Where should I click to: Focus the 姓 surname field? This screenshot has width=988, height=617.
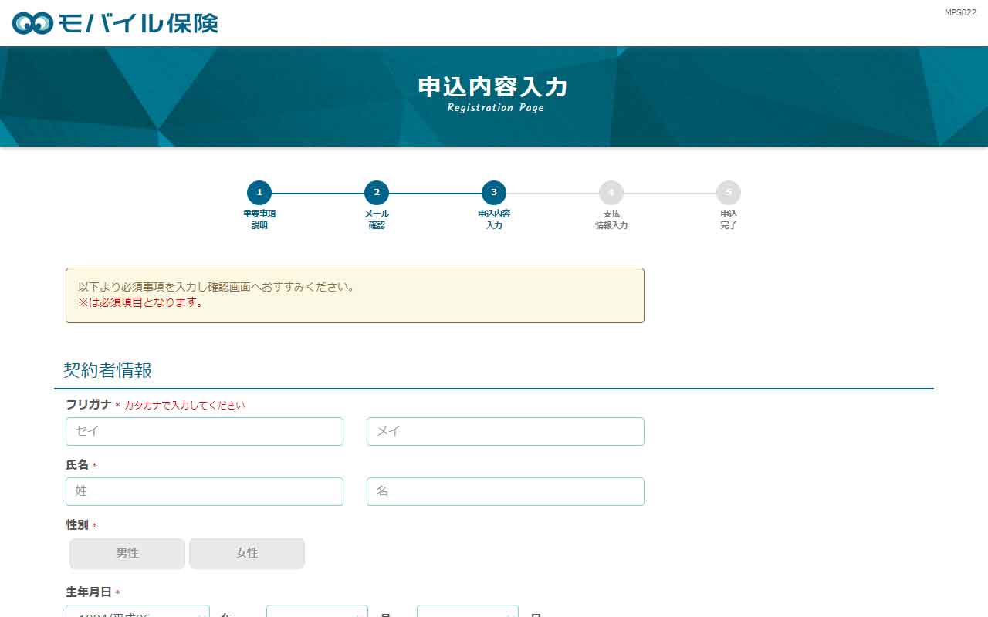click(x=205, y=491)
